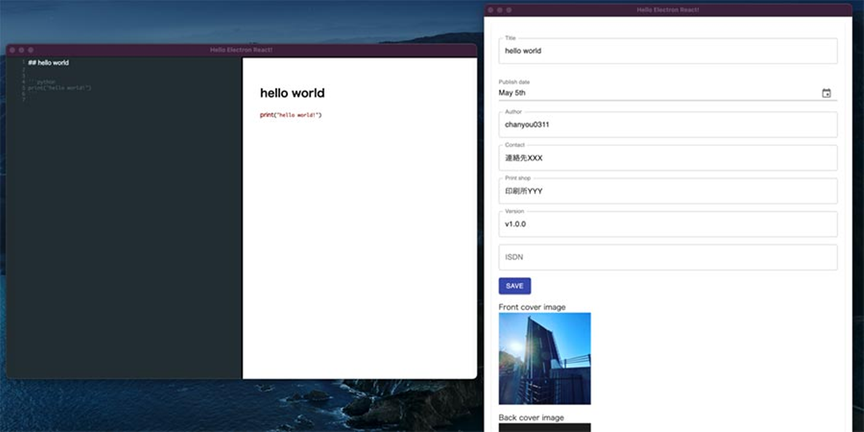This screenshot has width=864, height=432.
Task: Close the markdown editor window
Action: 12,50
